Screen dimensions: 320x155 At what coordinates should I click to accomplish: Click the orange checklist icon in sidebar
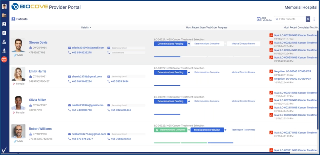click(x=4, y=59)
